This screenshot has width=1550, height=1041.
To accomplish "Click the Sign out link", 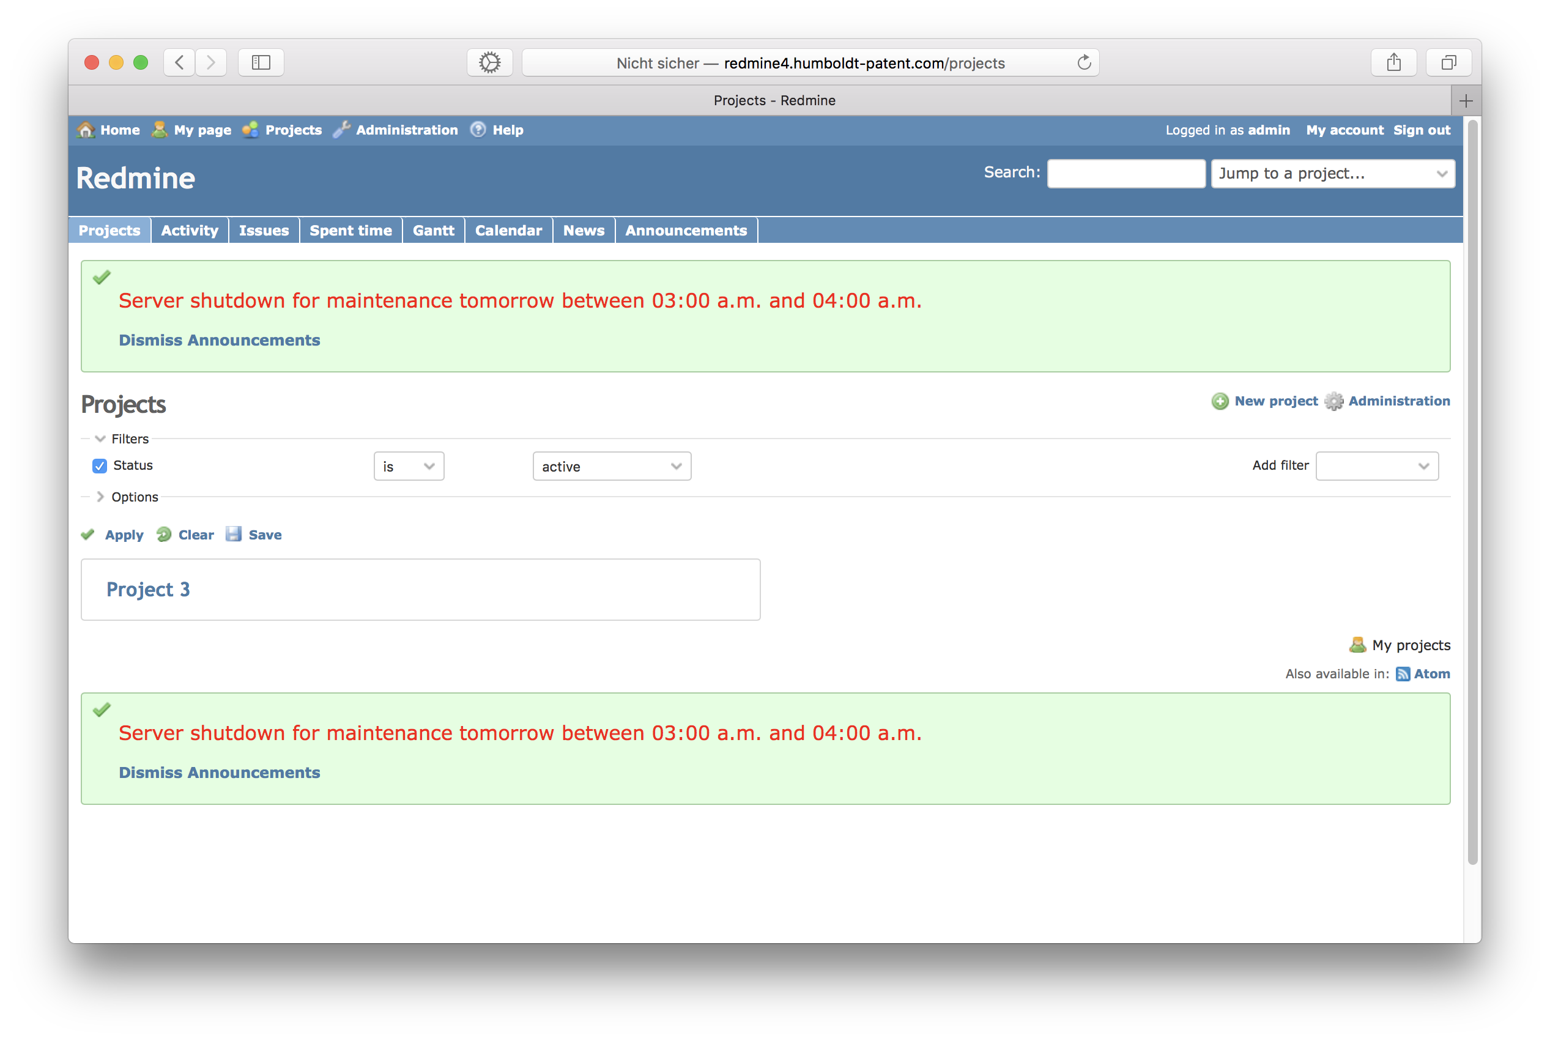I will 1422,130.
